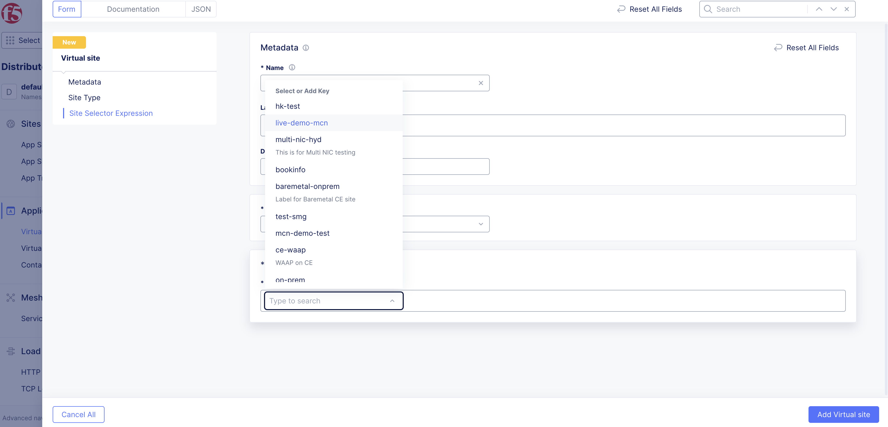Viewport: 888px width, 427px height.
Task: Switch to the Documentation tab
Action: [133, 9]
